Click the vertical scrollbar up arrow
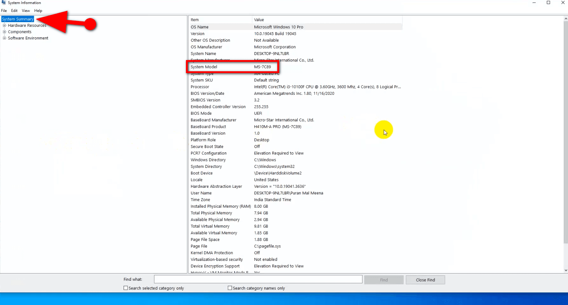568x305 pixels. (565, 18)
